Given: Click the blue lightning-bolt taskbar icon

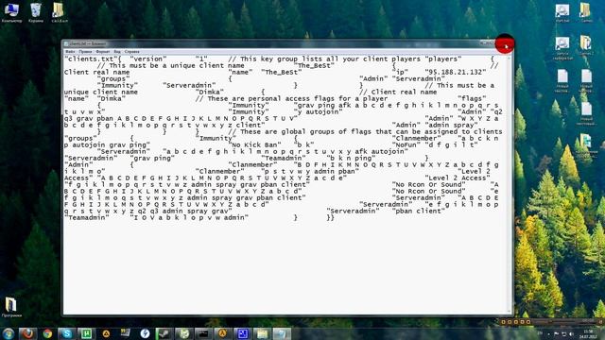Looking at the screenshot, I should click(x=145, y=333).
